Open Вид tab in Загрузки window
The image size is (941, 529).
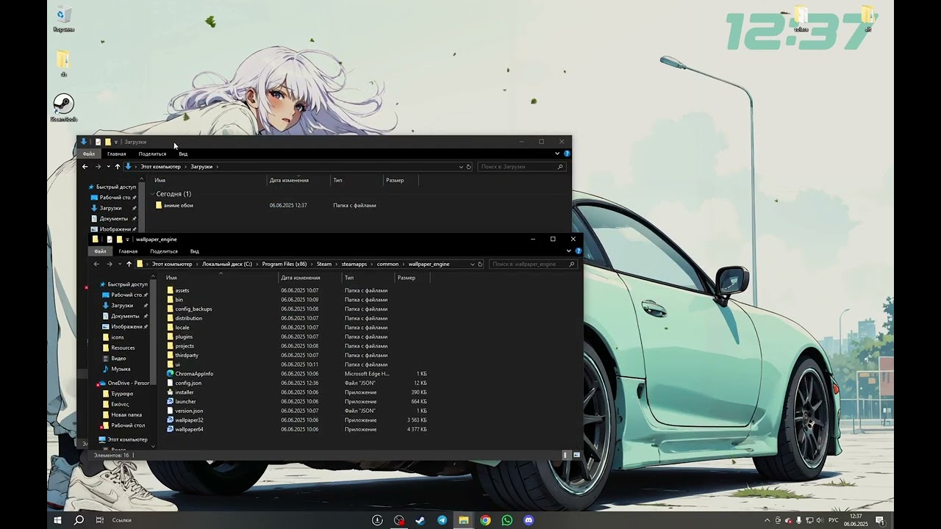click(x=183, y=154)
